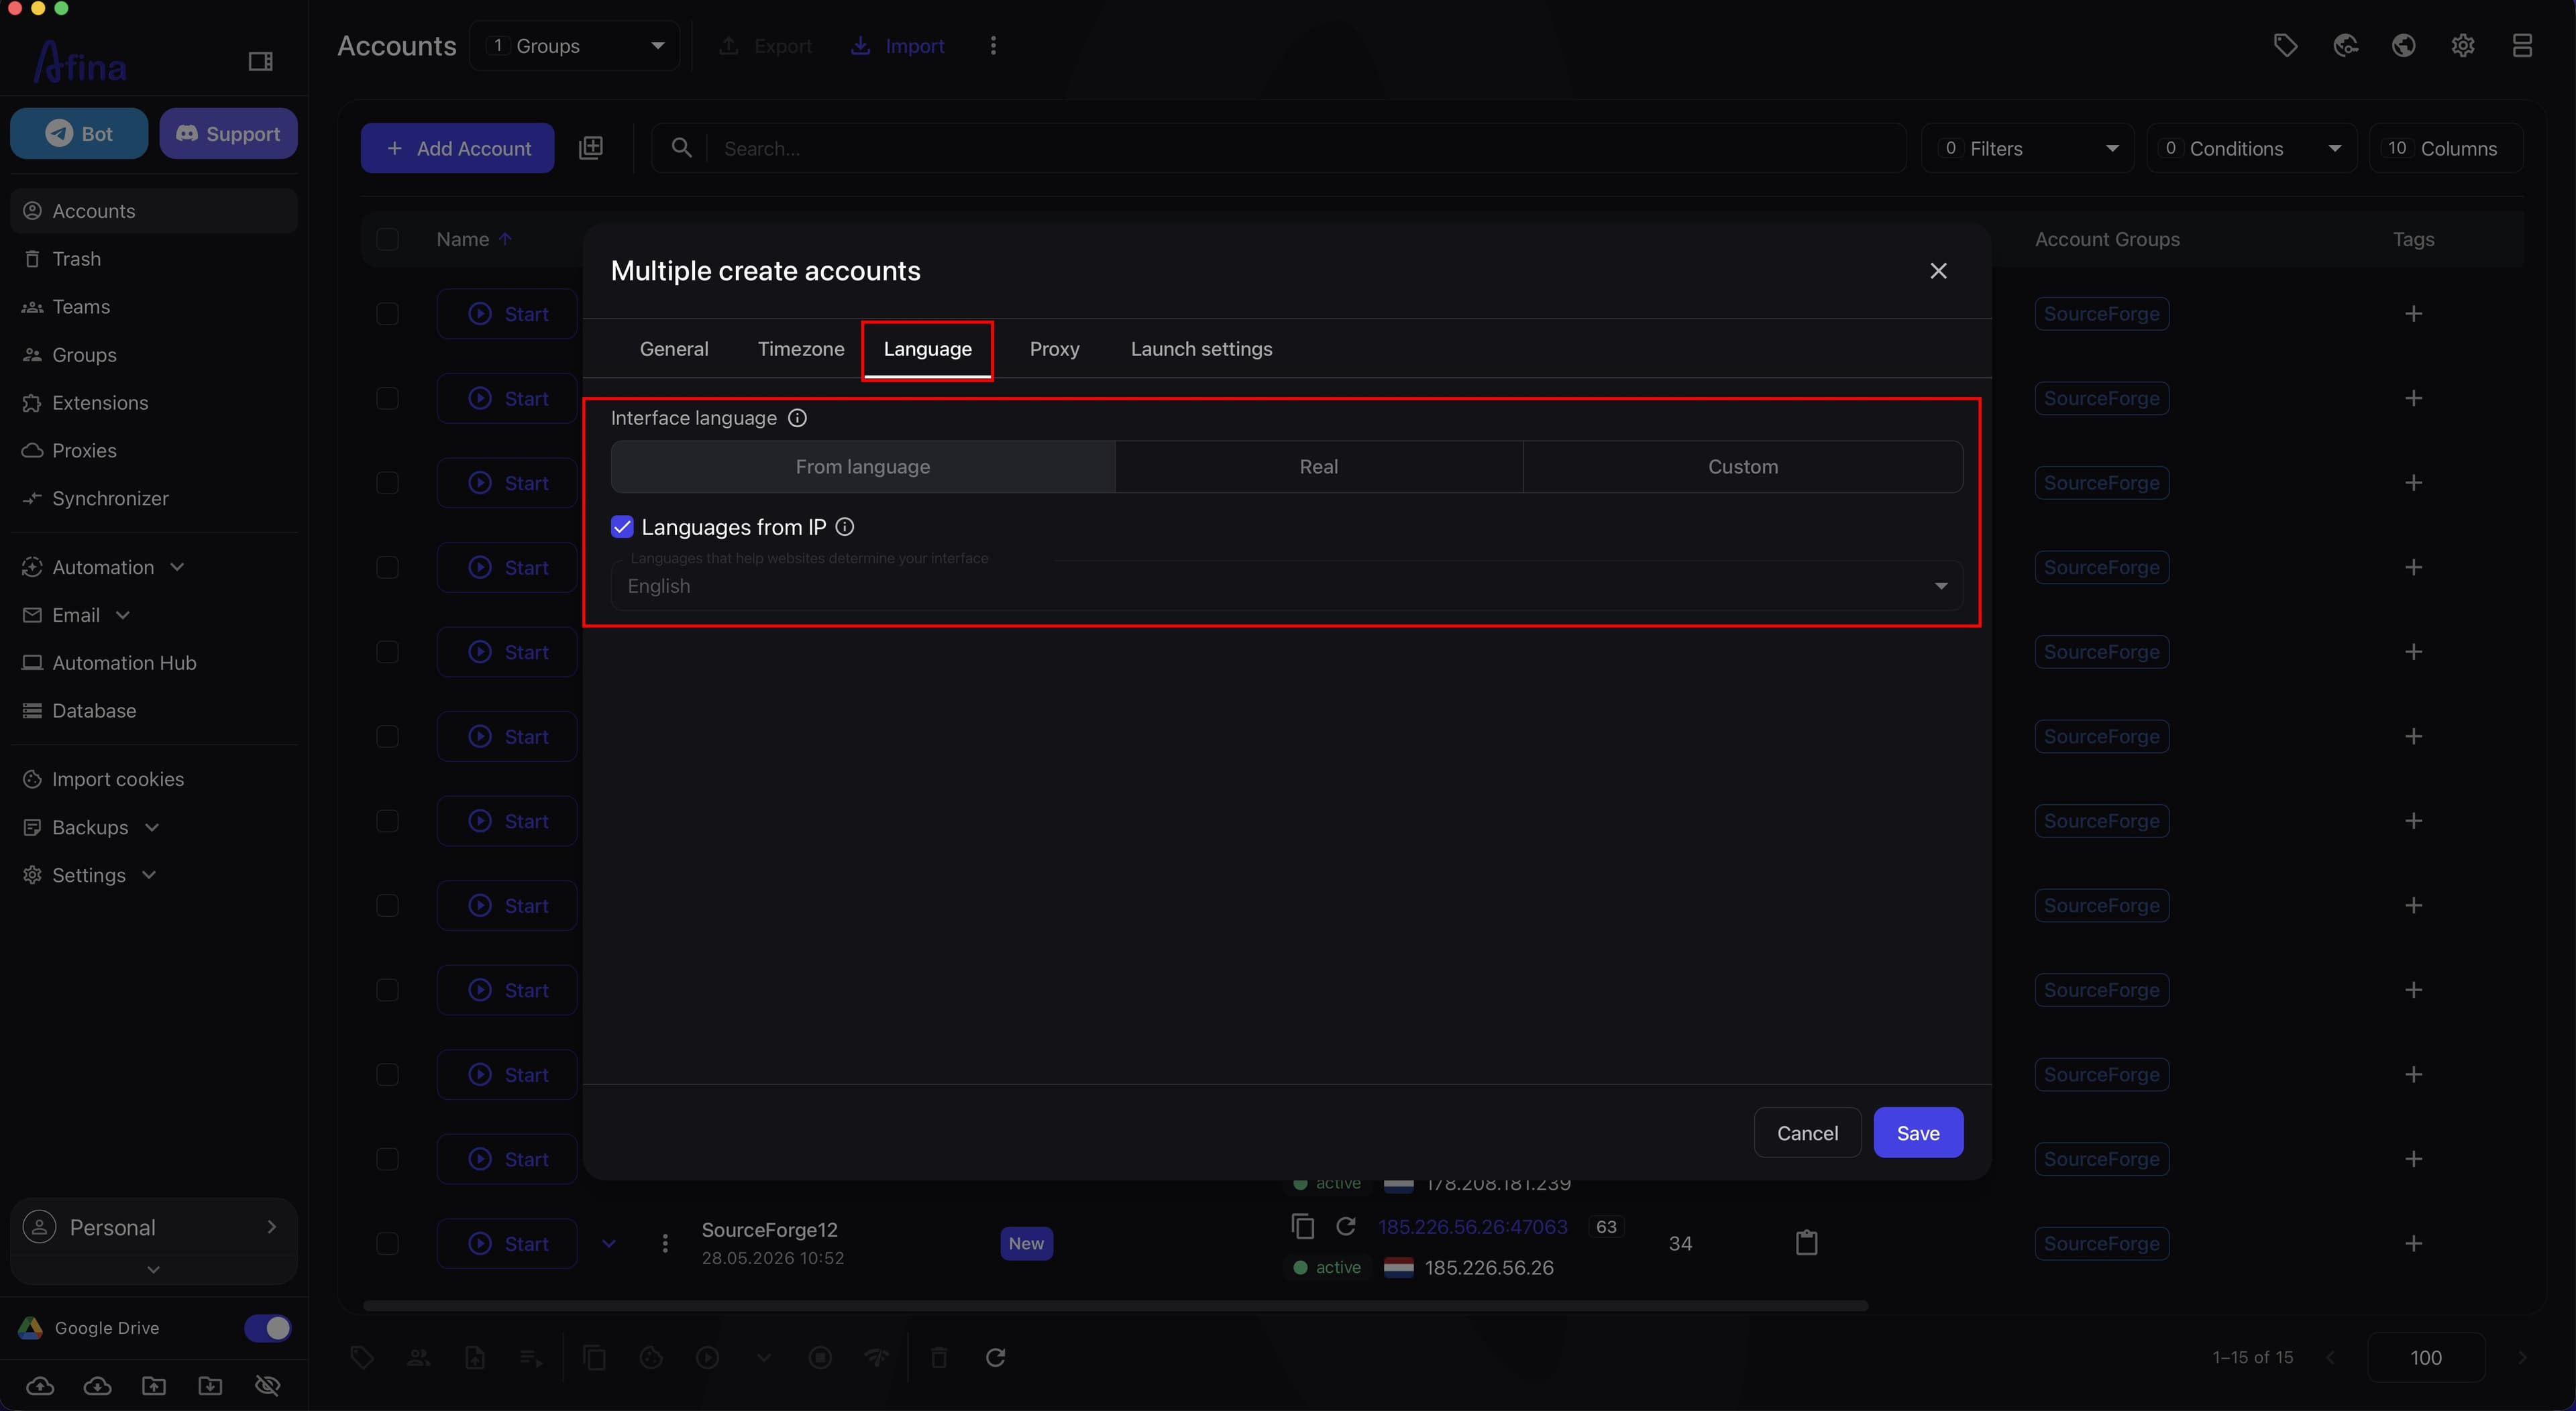Open Trash in sidebar
2576x1411 pixels.
(x=154, y=259)
